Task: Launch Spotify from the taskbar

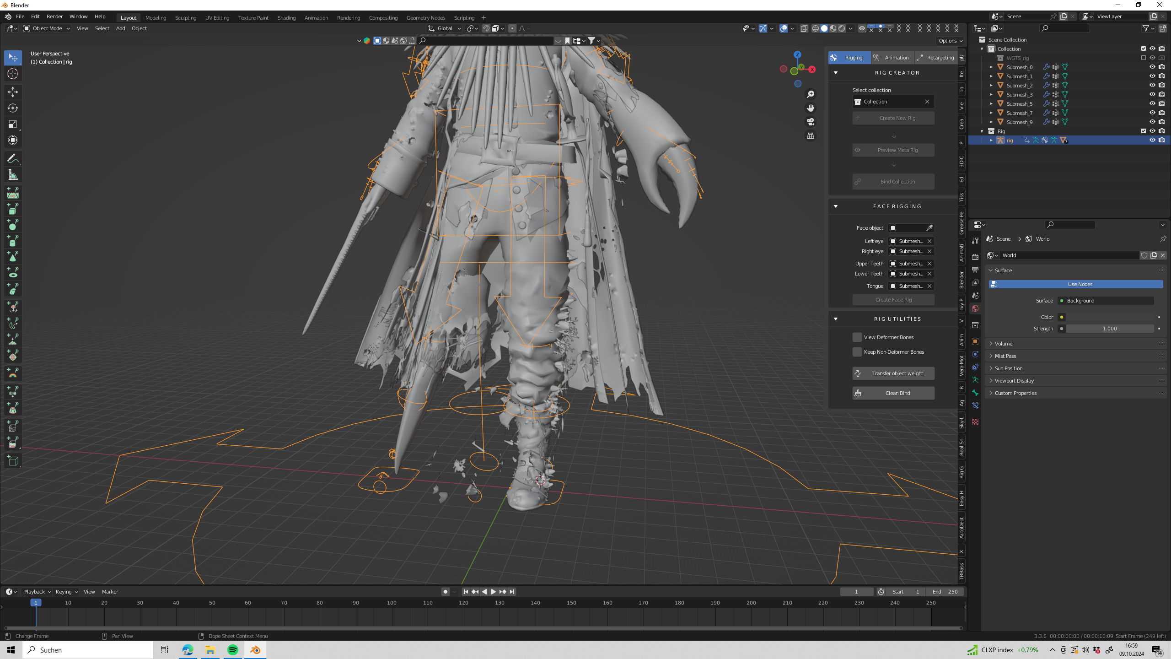Action: point(232,650)
